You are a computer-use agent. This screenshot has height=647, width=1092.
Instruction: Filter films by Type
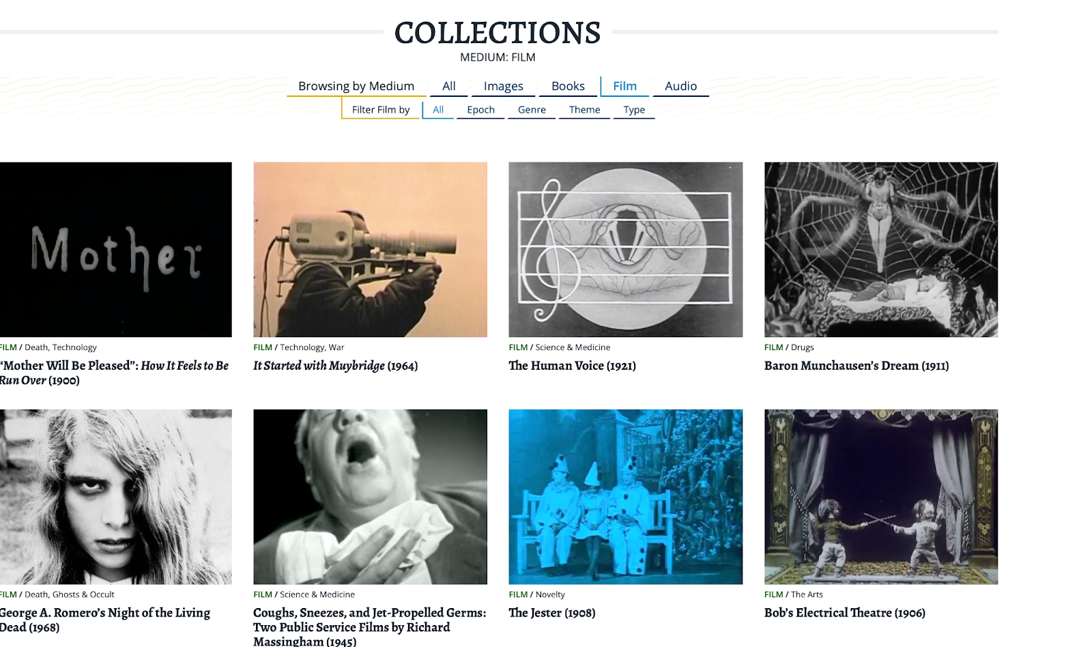634,109
